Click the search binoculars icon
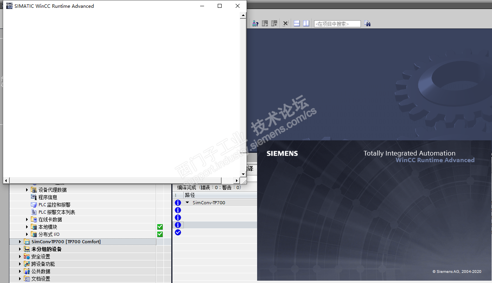The height and width of the screenshot is (283, 492). coord(367,23)
